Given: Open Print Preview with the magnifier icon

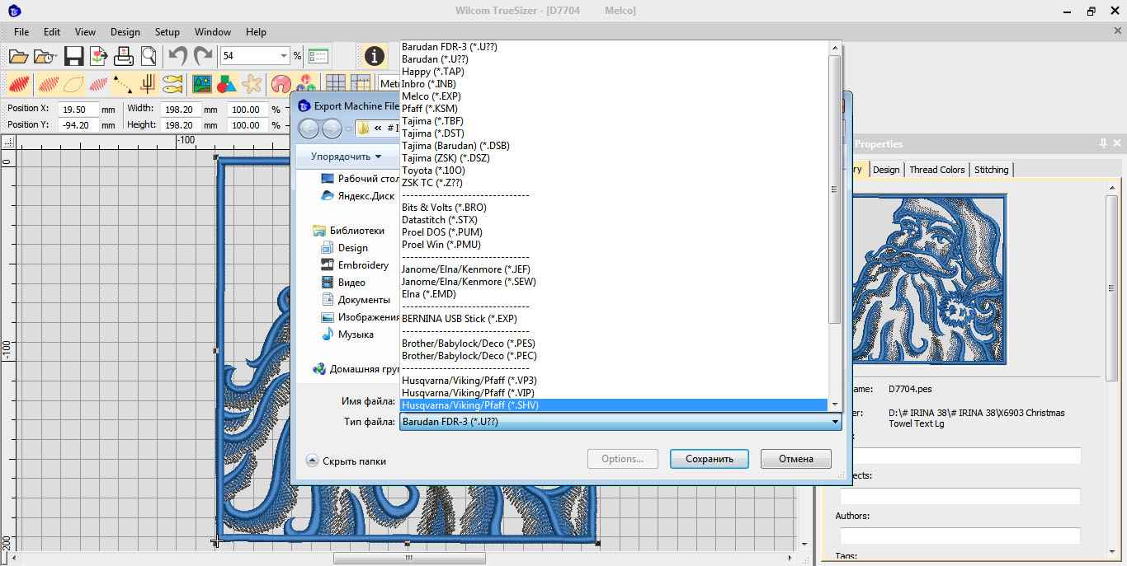Looking at the screenshot, I should (x=149, y=56).
